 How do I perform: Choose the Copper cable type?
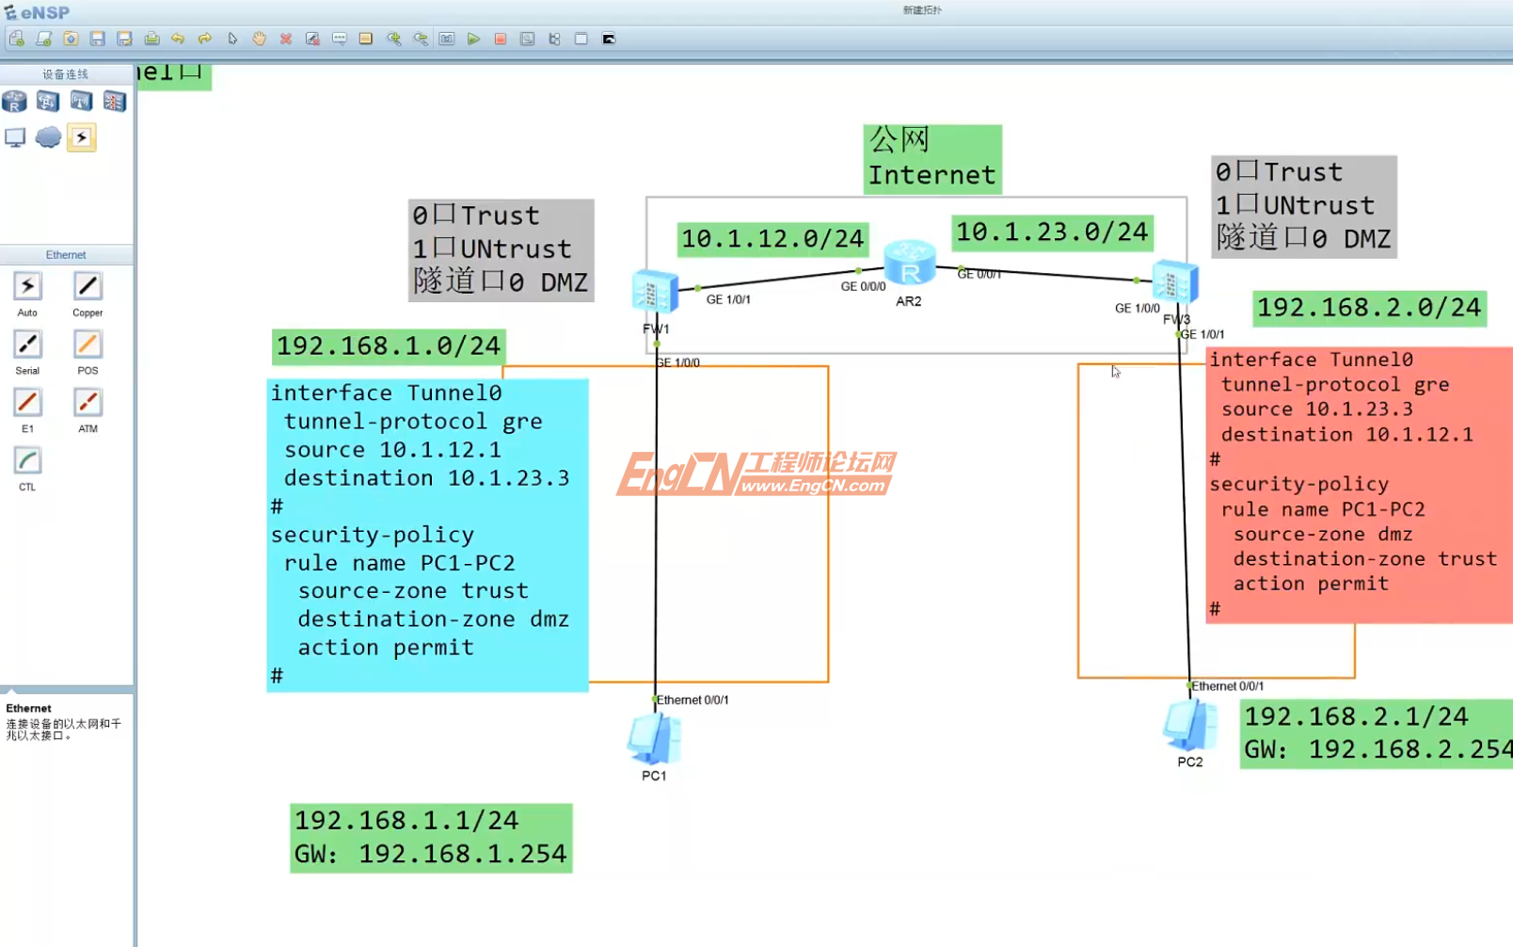click(x=88, y=286)
